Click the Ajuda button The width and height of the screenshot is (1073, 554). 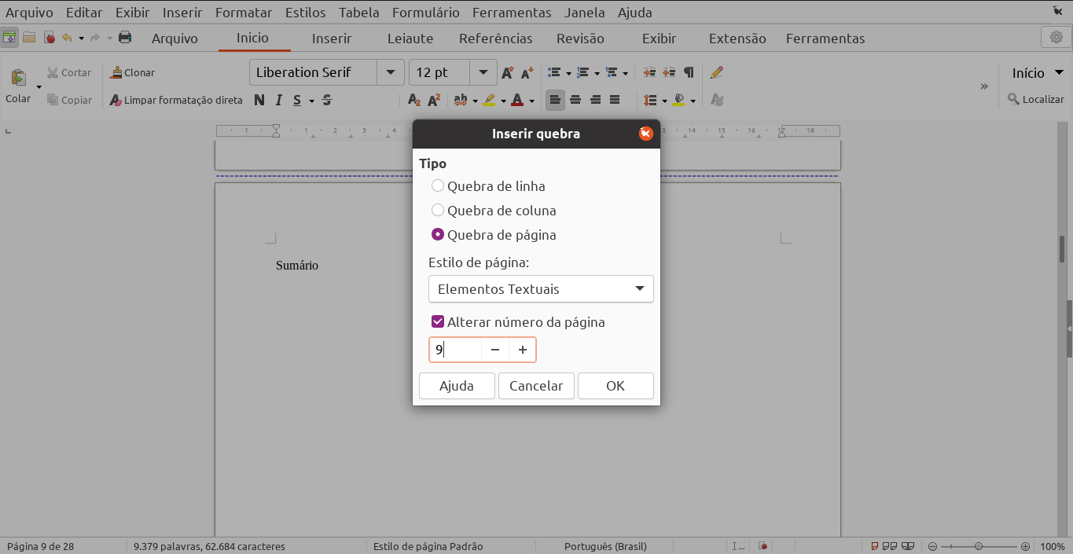coord(457,386)
